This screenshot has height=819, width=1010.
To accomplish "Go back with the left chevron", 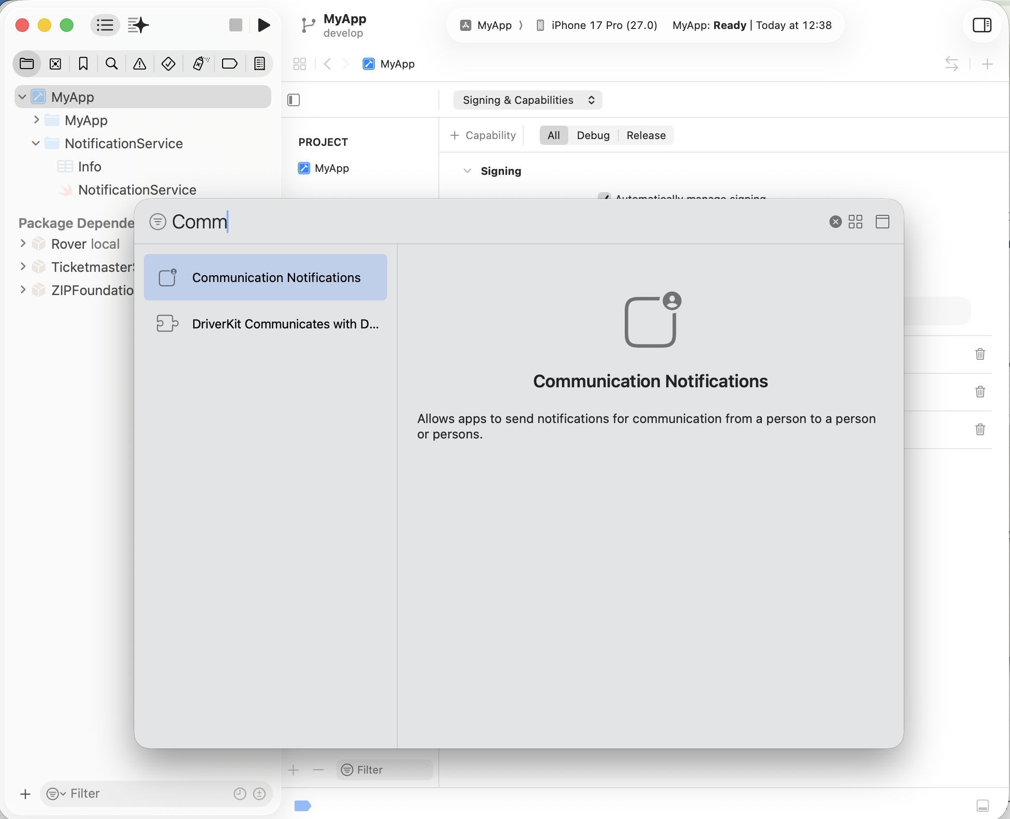I will (328, 64).
